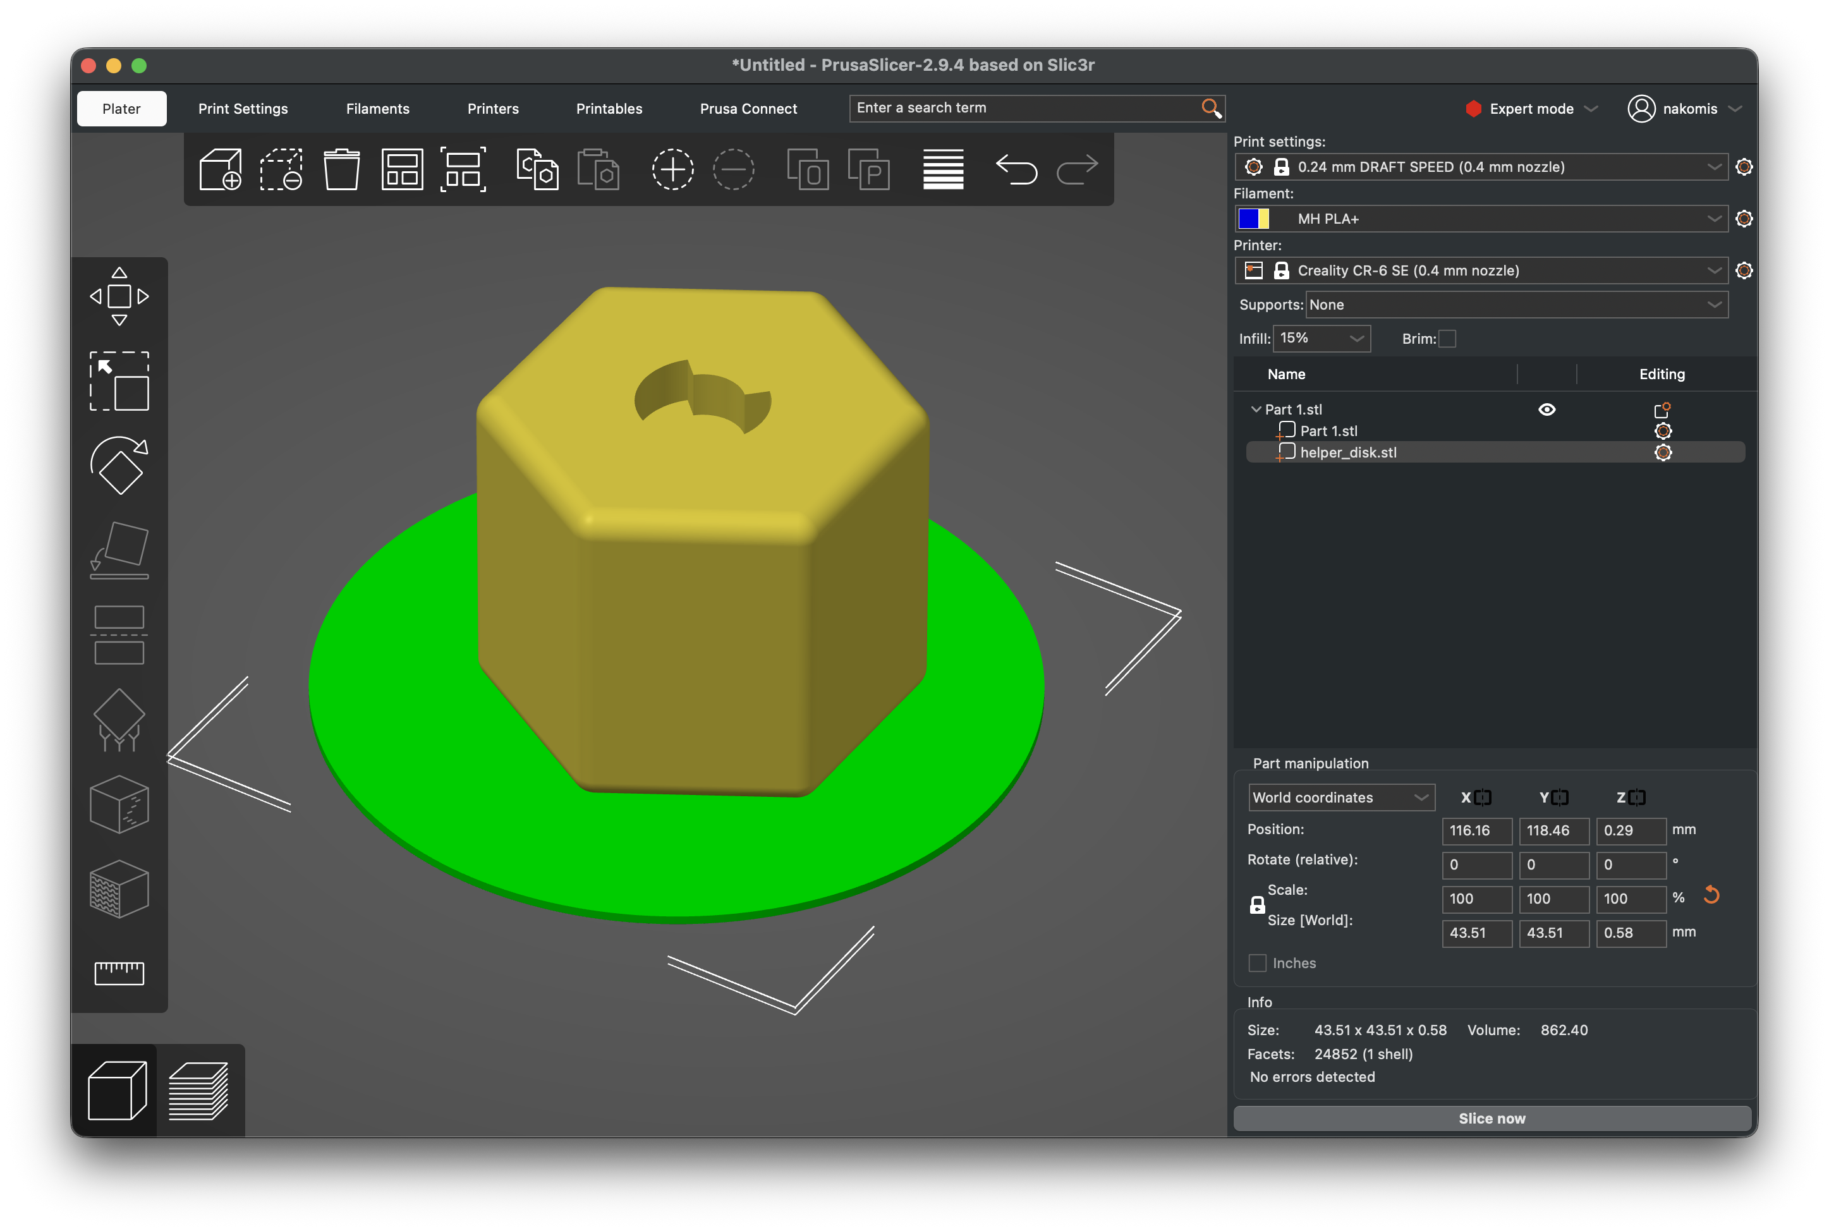This screenshot has height=1231, width=1829.
Task: Click the Add object toolbar icon
Action: point(220,169)
